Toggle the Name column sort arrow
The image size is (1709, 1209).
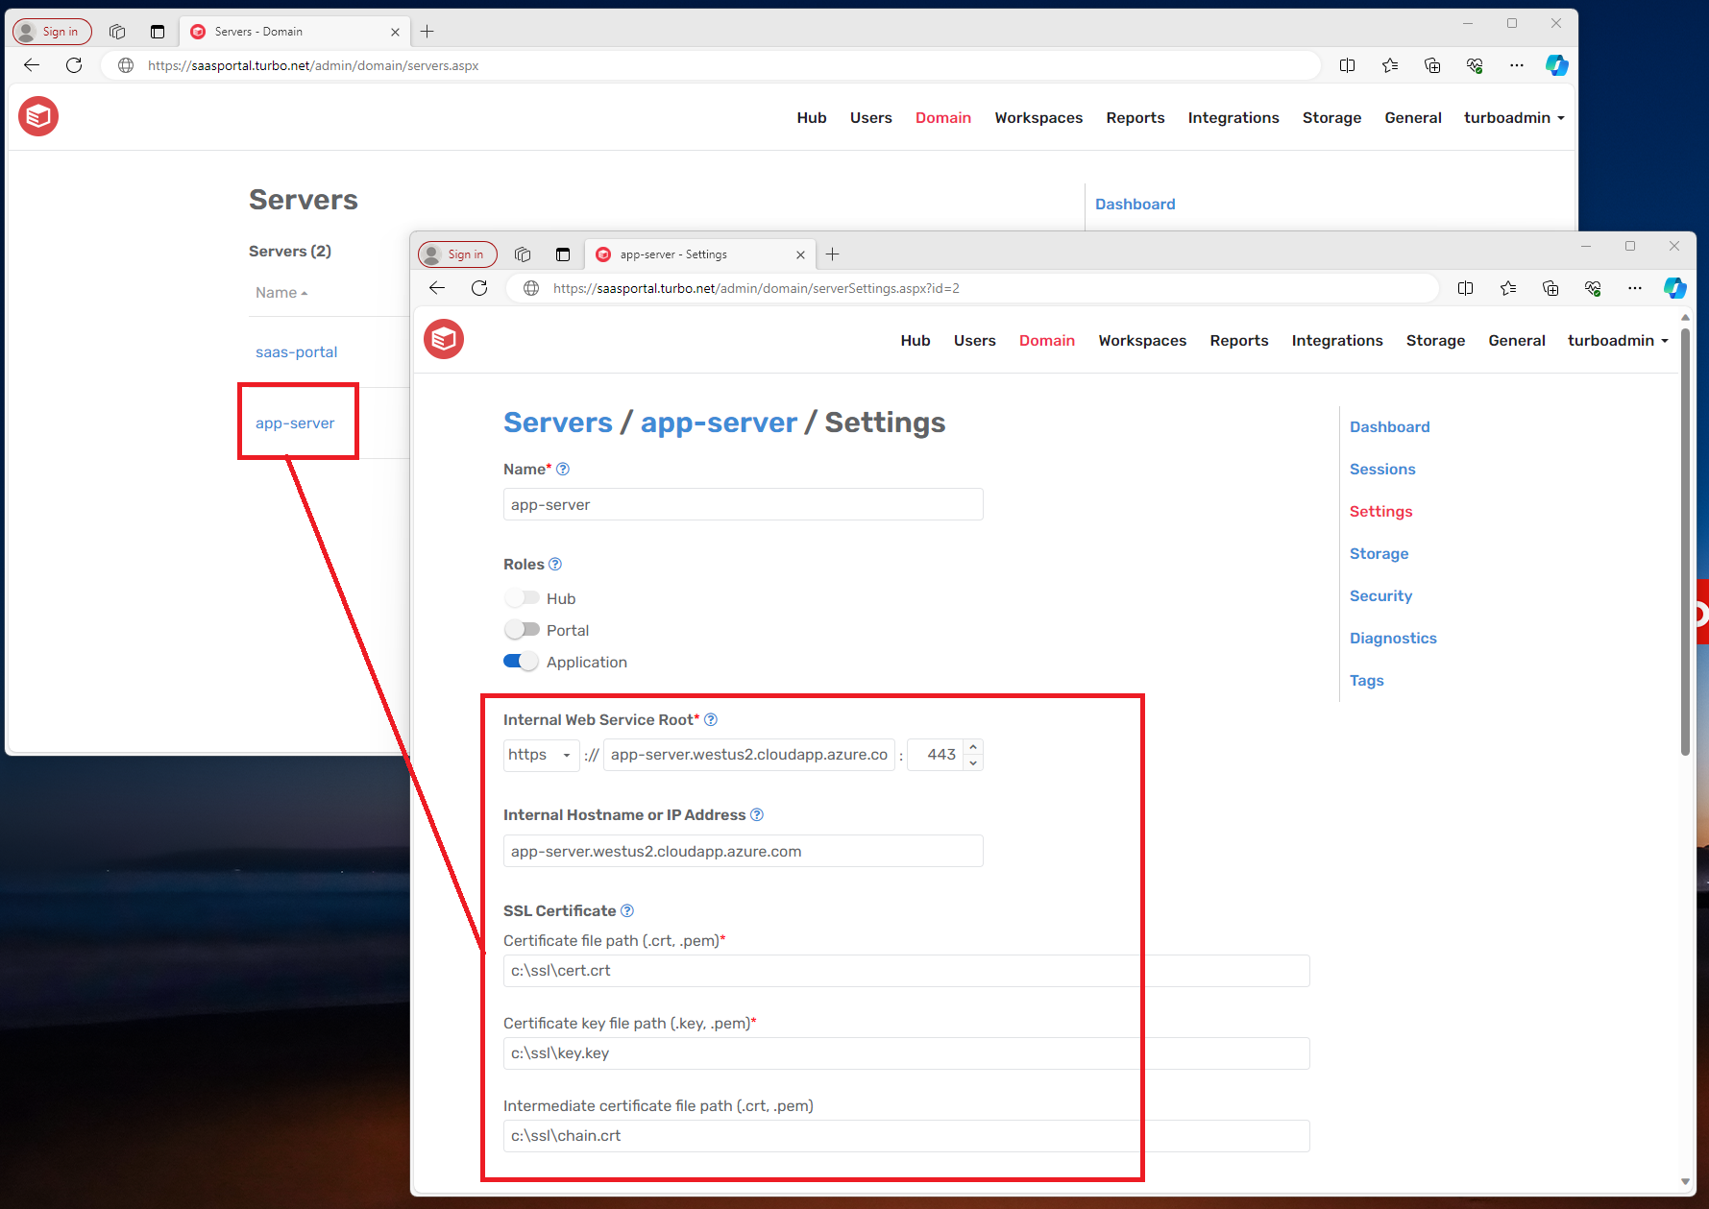click(x=305, y=292)
